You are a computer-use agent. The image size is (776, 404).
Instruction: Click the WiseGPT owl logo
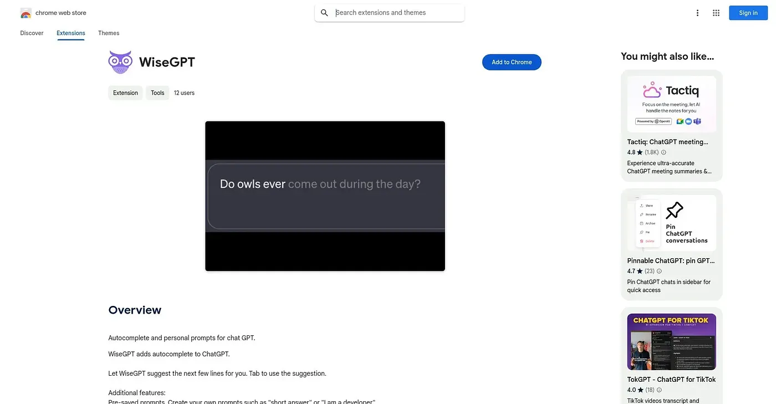120,62
